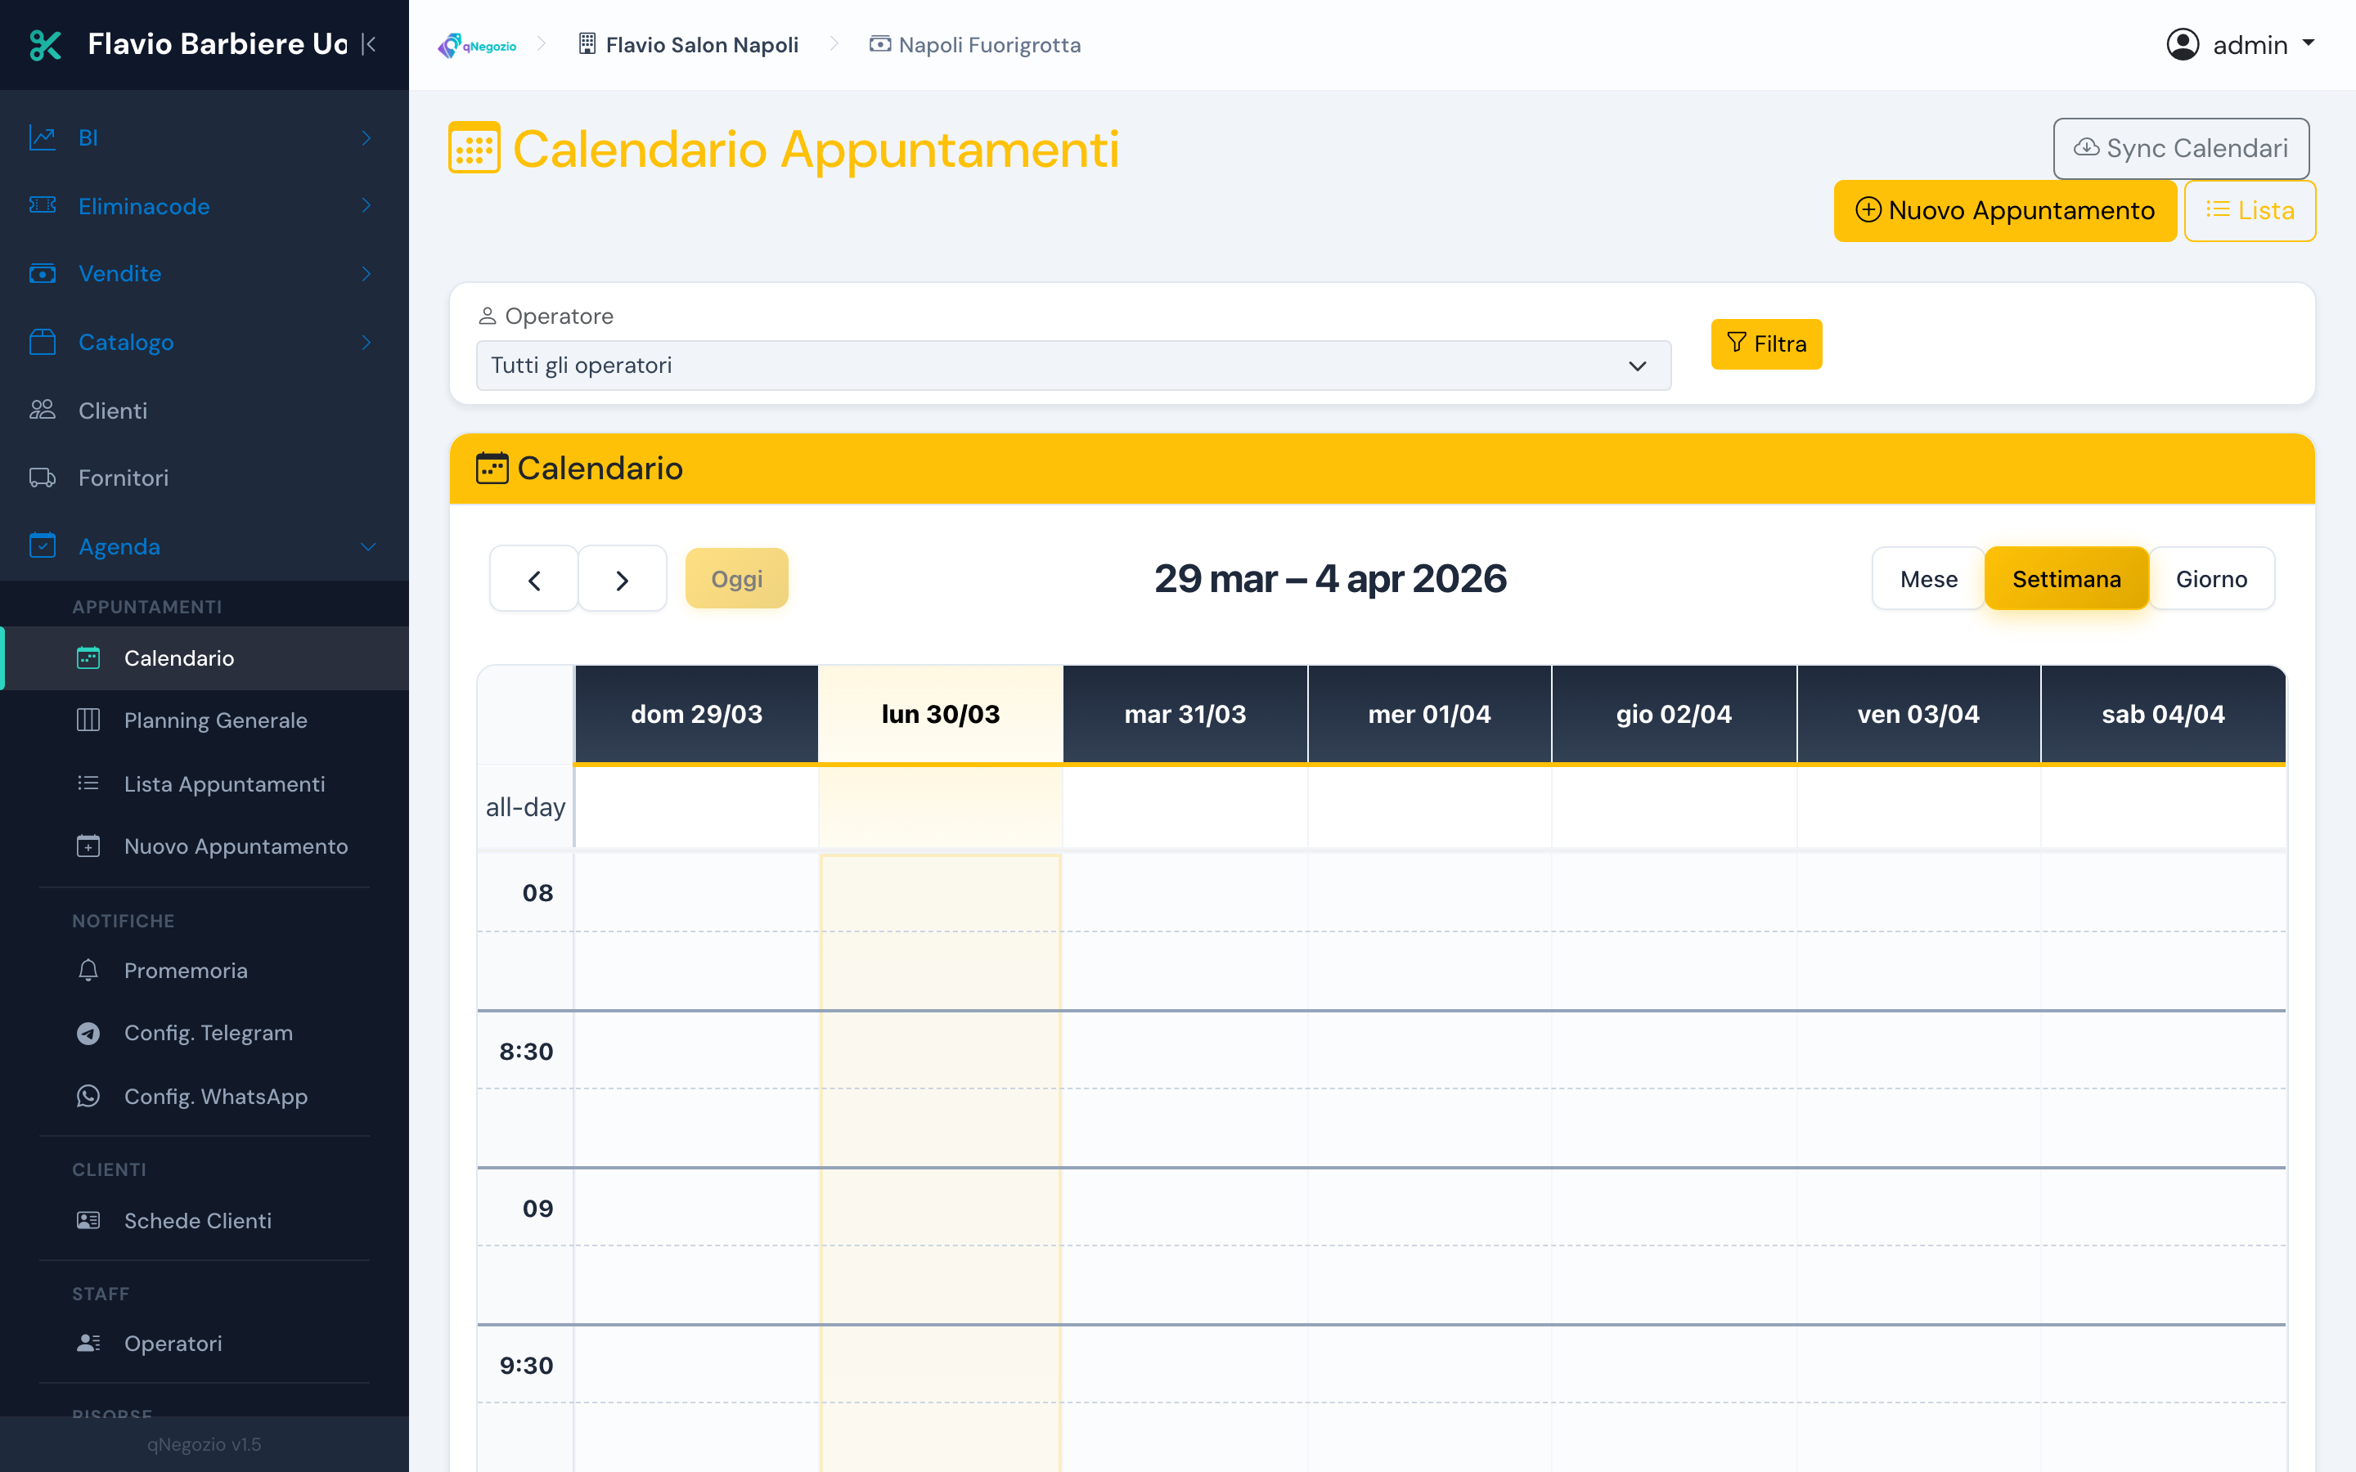Open Promemoria notifications
This screenshot has height=1472, width=2356.
[x=205, y=971]
